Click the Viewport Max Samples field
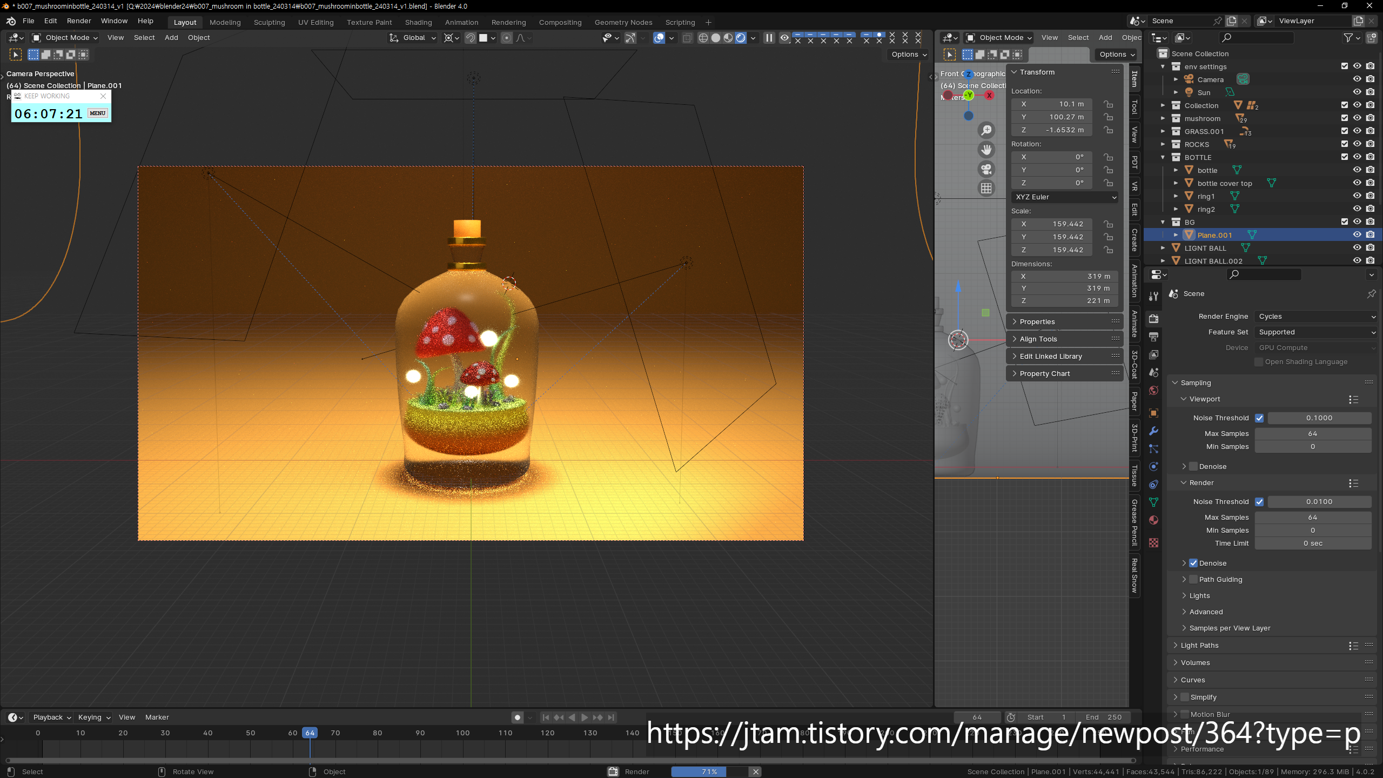Image resolution: width=1383 pixels, height=778 pixels. coord(1313,434)
